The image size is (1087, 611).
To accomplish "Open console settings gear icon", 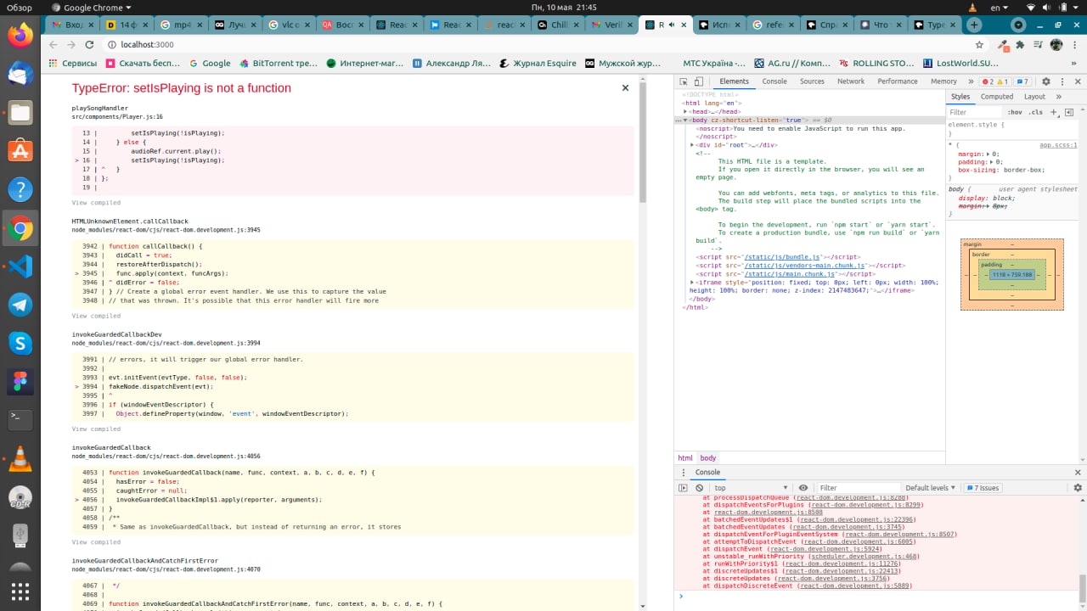I will tap(1078, 488).
